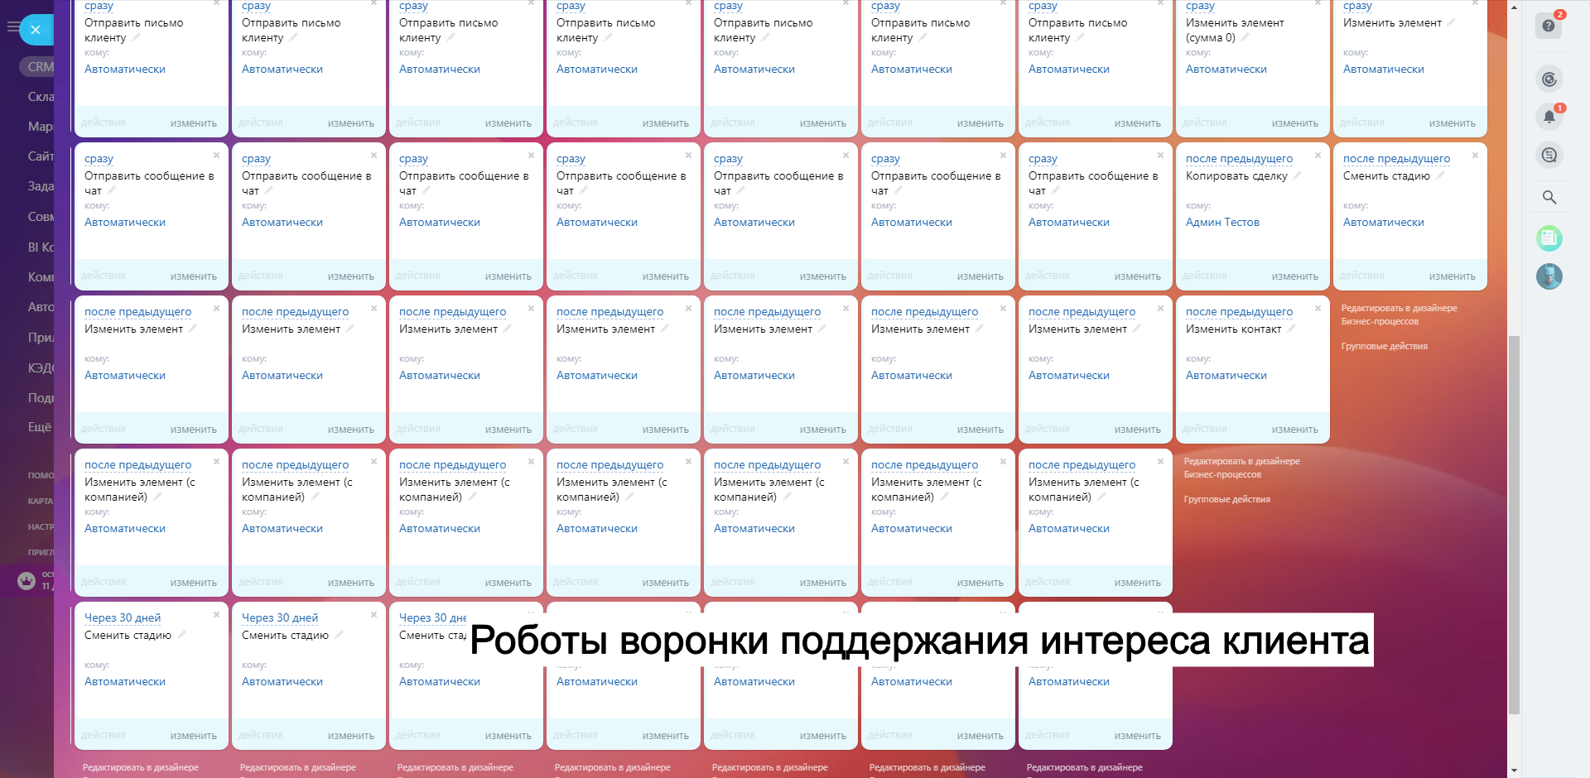Open the help icon with badge 2
This screenshot has height=778, width=1590.
point(1549,26)
